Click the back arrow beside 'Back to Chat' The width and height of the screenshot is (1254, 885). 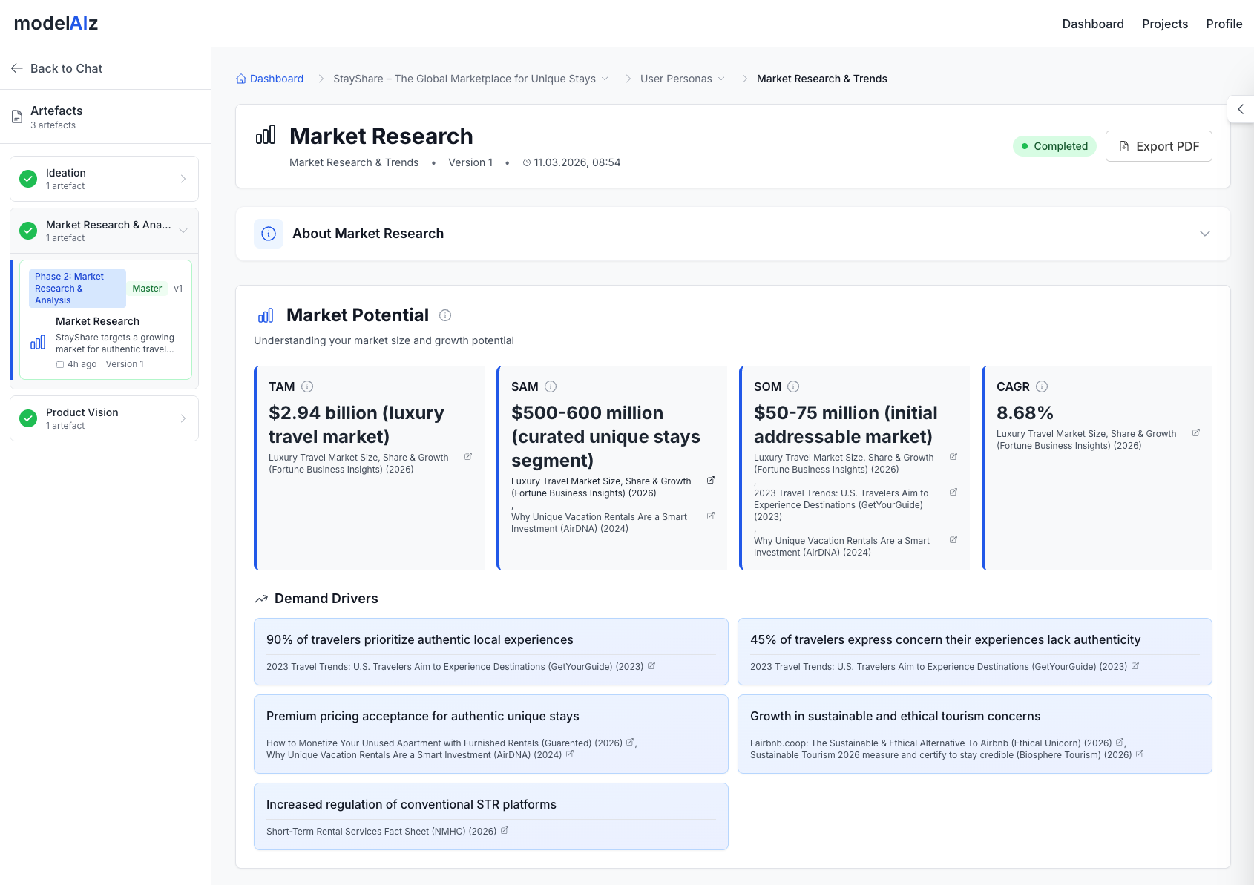click(x=16, y=68)
